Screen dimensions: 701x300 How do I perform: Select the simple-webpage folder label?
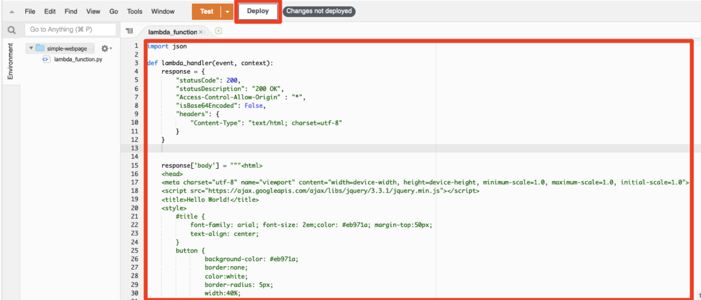coord(67,49)
